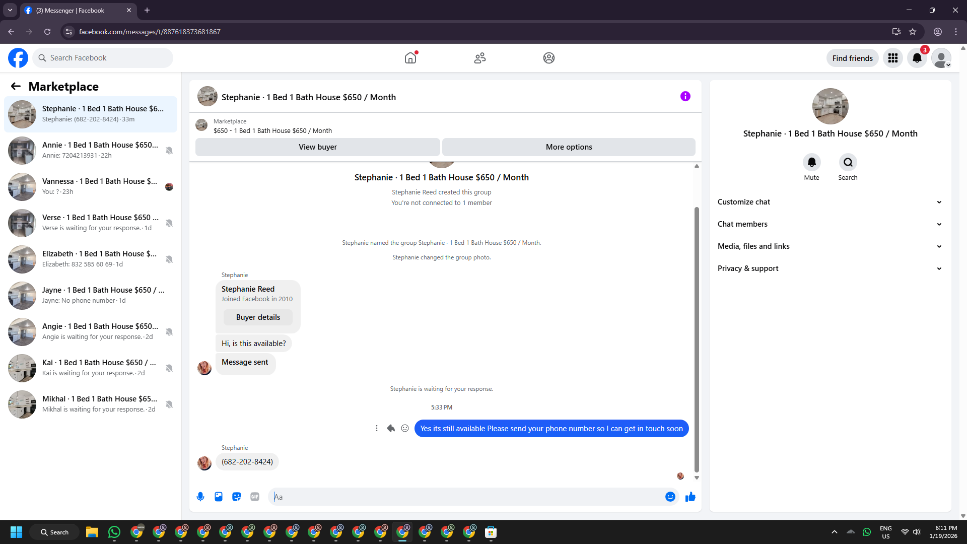This screenshot has height=544, width=967.
Task: Open the notifications bell
Action: pos(917,58)
